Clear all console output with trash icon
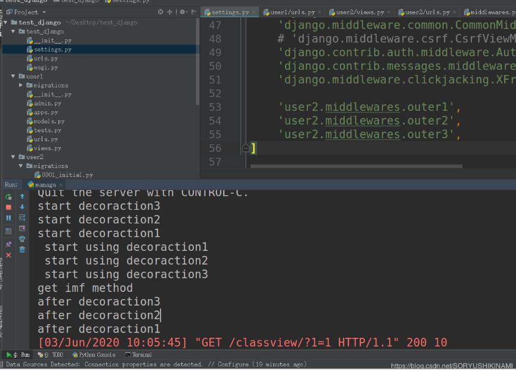Screen dimensions: 516x370 (x=22, y=250)
